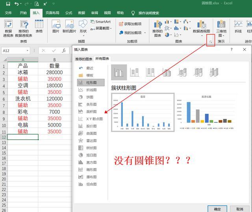Open the 3D Map (三维地图) button

point(221,28)
